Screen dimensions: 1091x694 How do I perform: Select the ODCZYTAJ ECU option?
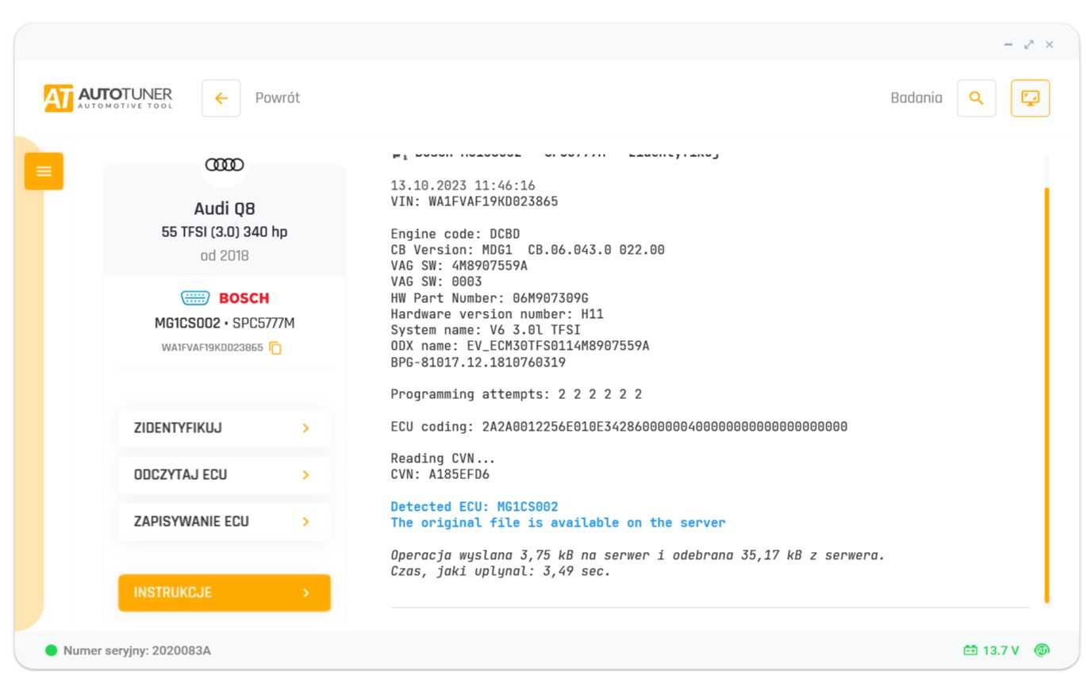click(225, 475)
